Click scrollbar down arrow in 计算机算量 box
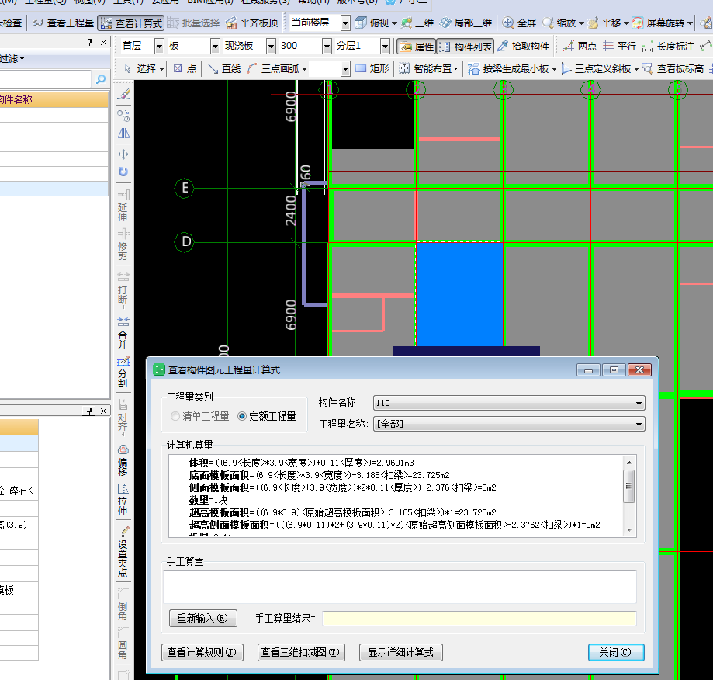Screen dimensions: 713x680 pyautogui.click(x=629, y=530)
